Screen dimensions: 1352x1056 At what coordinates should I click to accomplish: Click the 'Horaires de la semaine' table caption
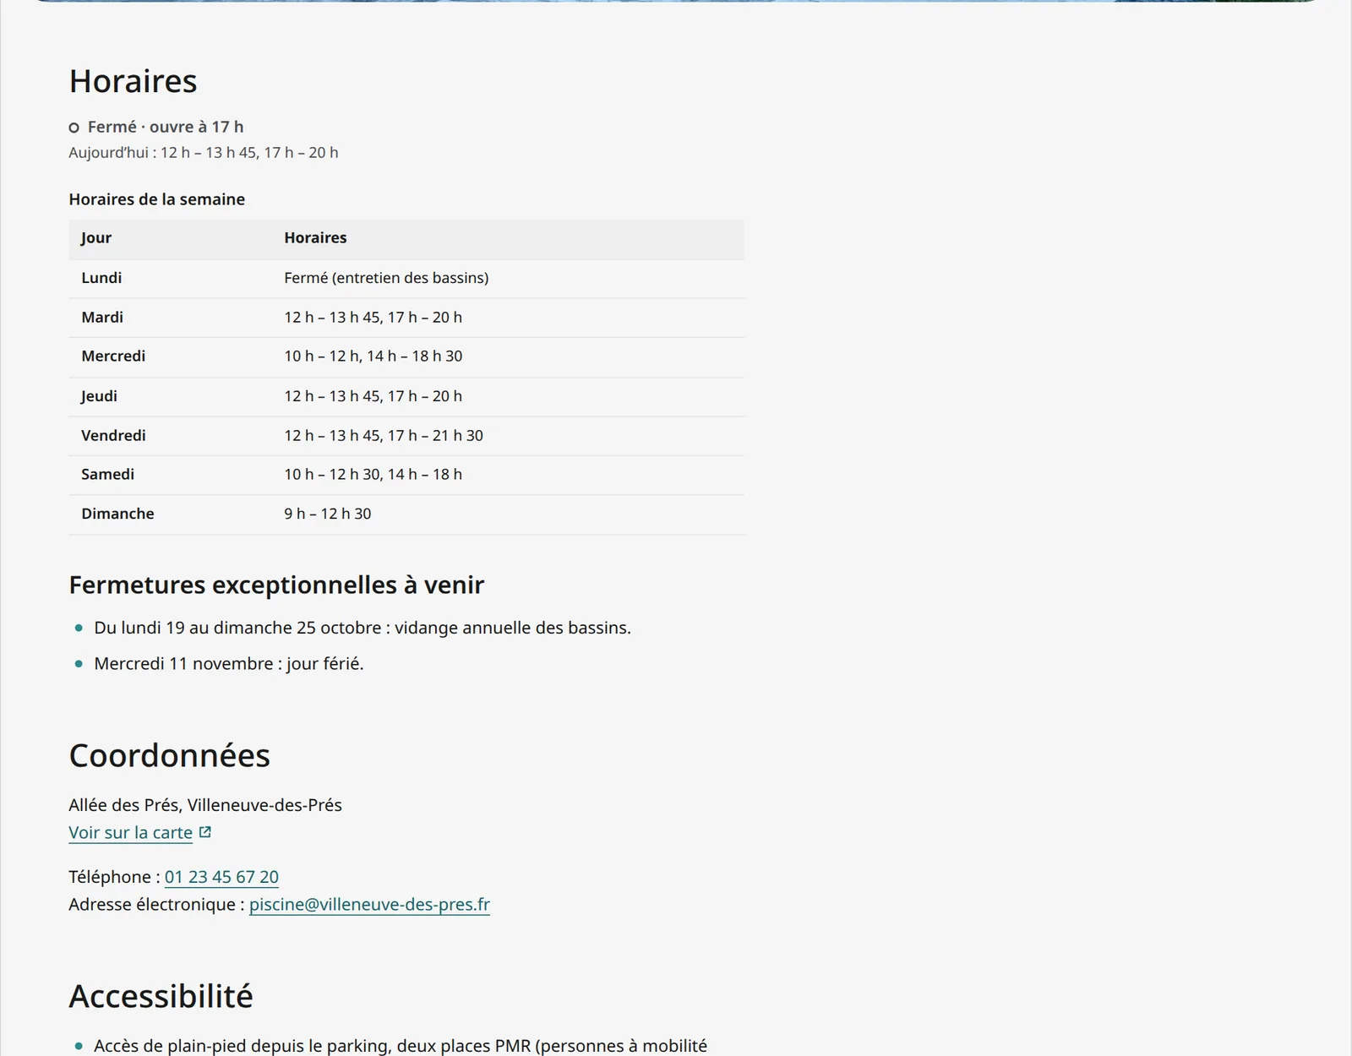pos(157,199)
